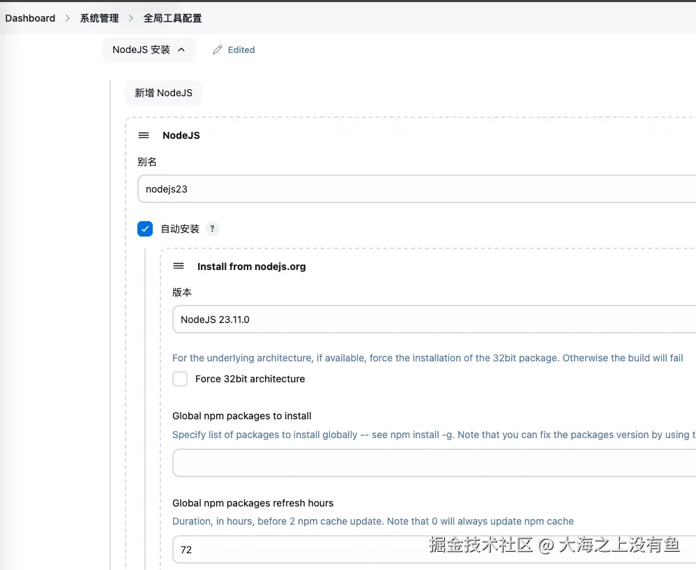696x570 pixels.
Task: Click the 别名 field containing nodejs23
Action: pos(416,188)
